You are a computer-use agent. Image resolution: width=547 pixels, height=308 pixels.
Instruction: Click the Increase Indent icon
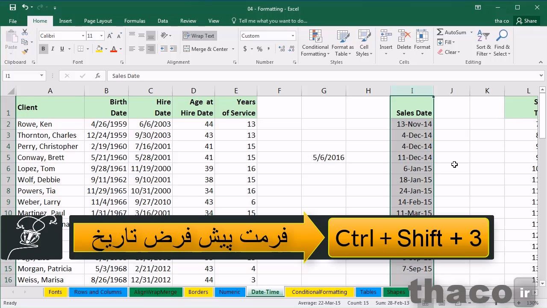pyautogui.click(x=174, y=49)
